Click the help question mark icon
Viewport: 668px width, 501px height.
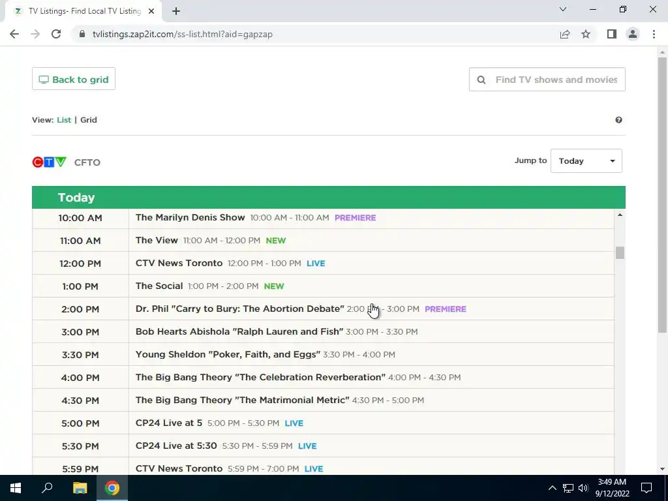coord(618,120)
